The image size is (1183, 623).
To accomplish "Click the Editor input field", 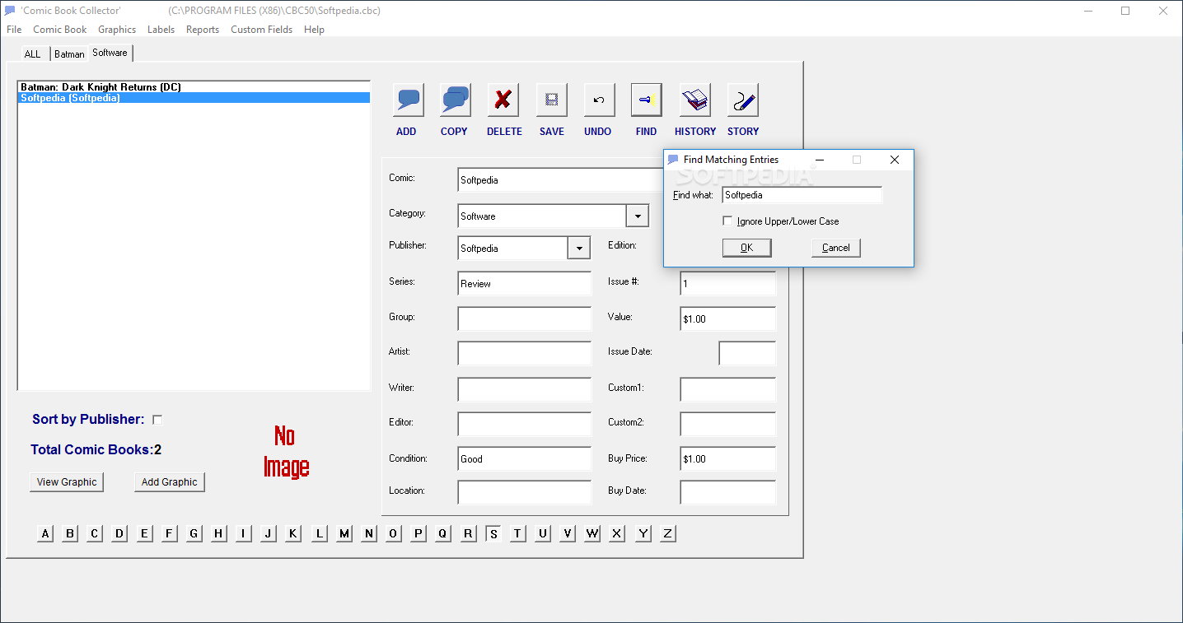I will click(525, 424).
